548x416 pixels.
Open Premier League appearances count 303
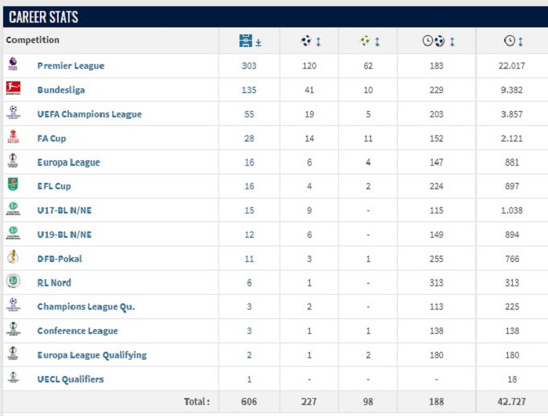(249, 66)
